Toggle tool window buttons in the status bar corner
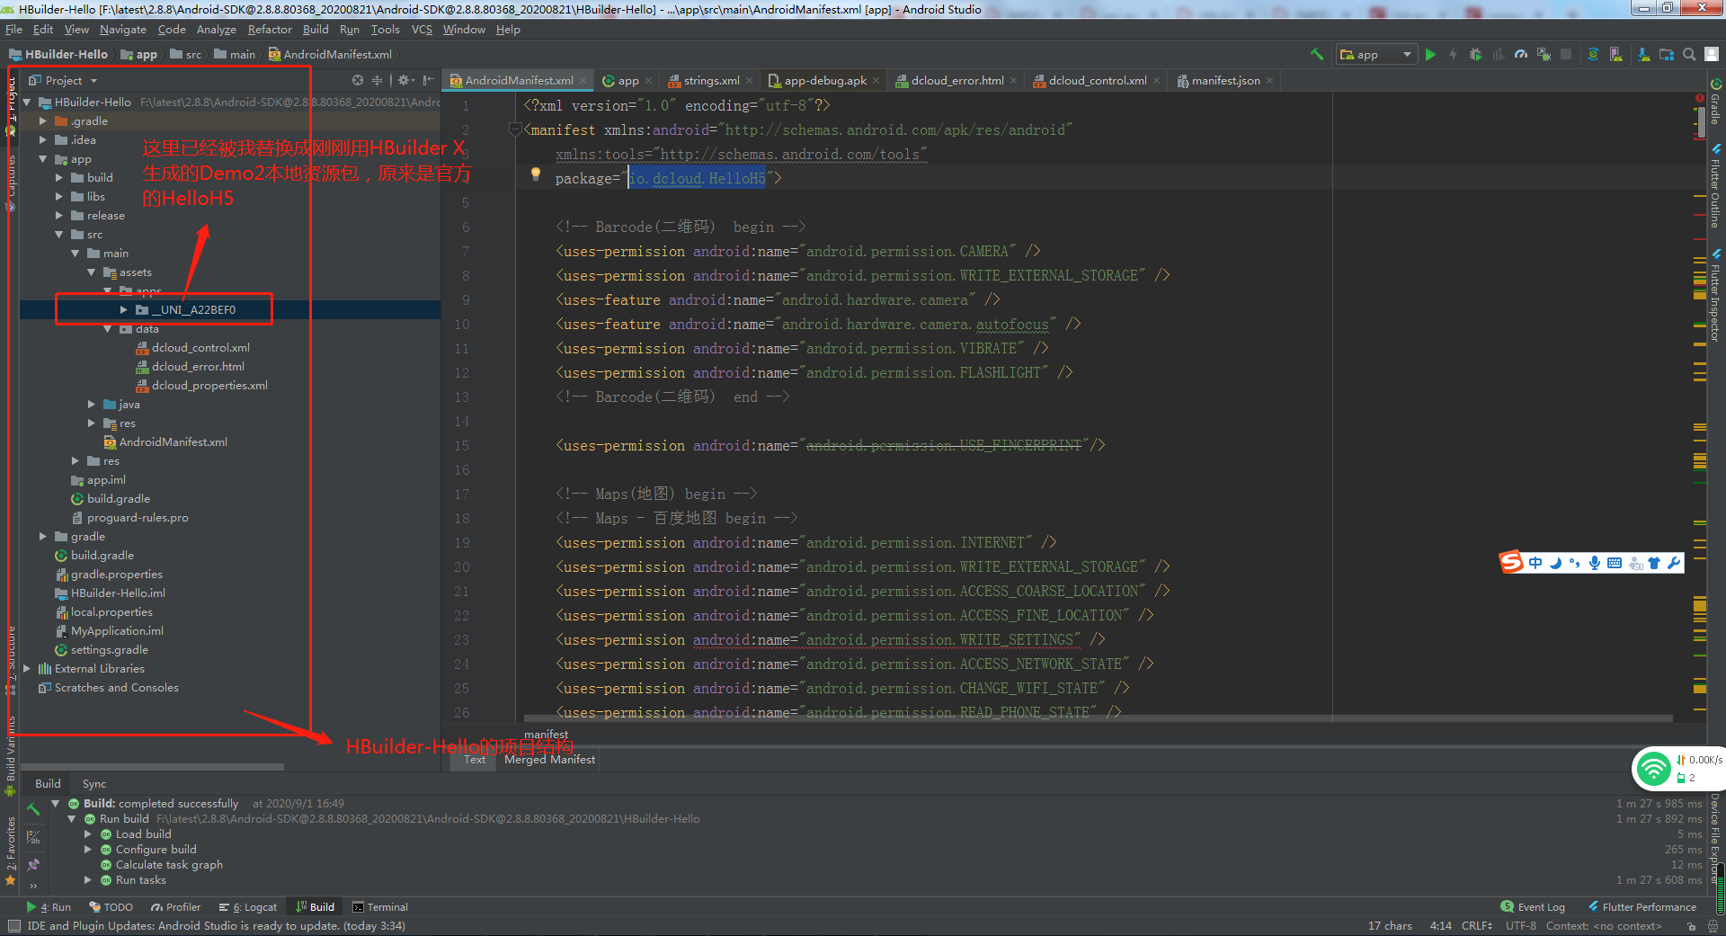Image resolution: width=1726 pixels, height=936 pixels. pyautogui.click(x=13, y=926)
